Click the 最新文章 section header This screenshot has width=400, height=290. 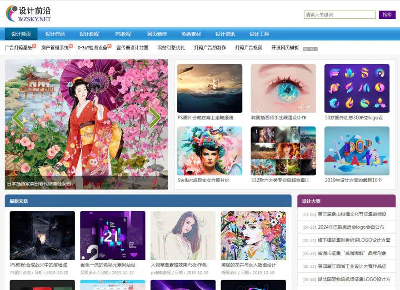[148, 201]
